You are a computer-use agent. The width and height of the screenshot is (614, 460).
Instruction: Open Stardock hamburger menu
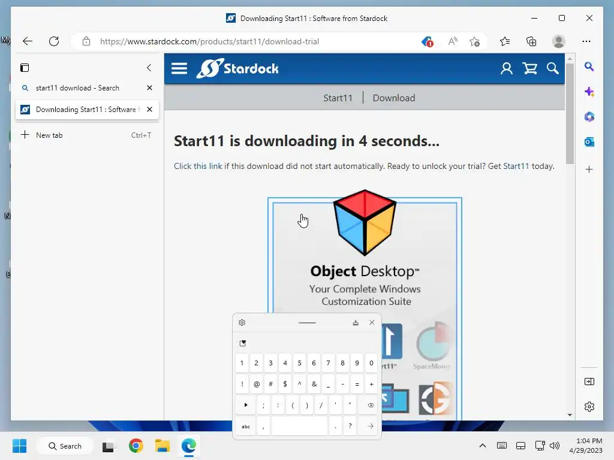click(x=179, y=68)
